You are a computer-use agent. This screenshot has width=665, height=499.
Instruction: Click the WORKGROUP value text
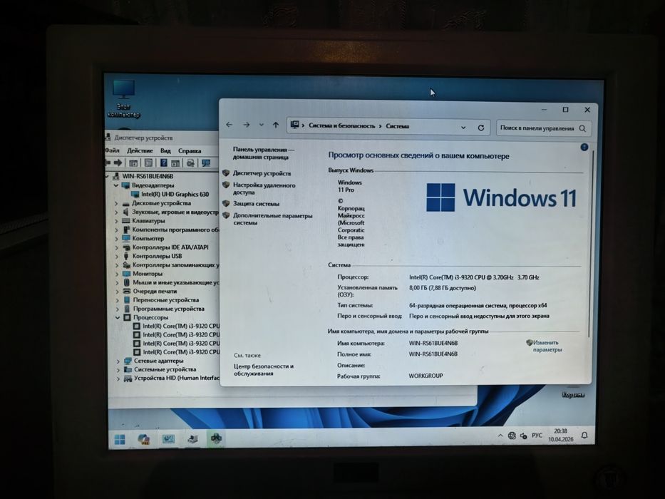pyautogui.click(x=426, y=376)
